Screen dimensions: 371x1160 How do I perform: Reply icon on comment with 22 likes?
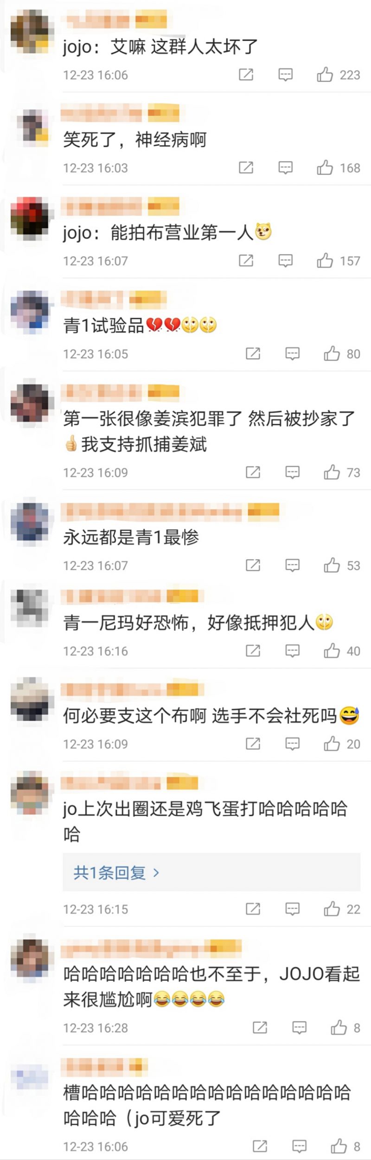coord(292,909)
